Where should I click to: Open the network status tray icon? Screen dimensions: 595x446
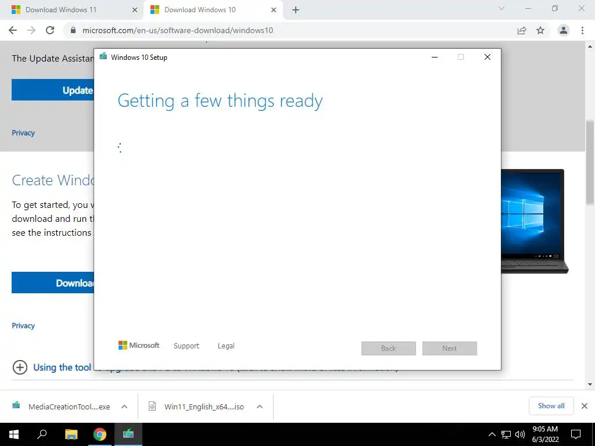[x=506, y=434]
